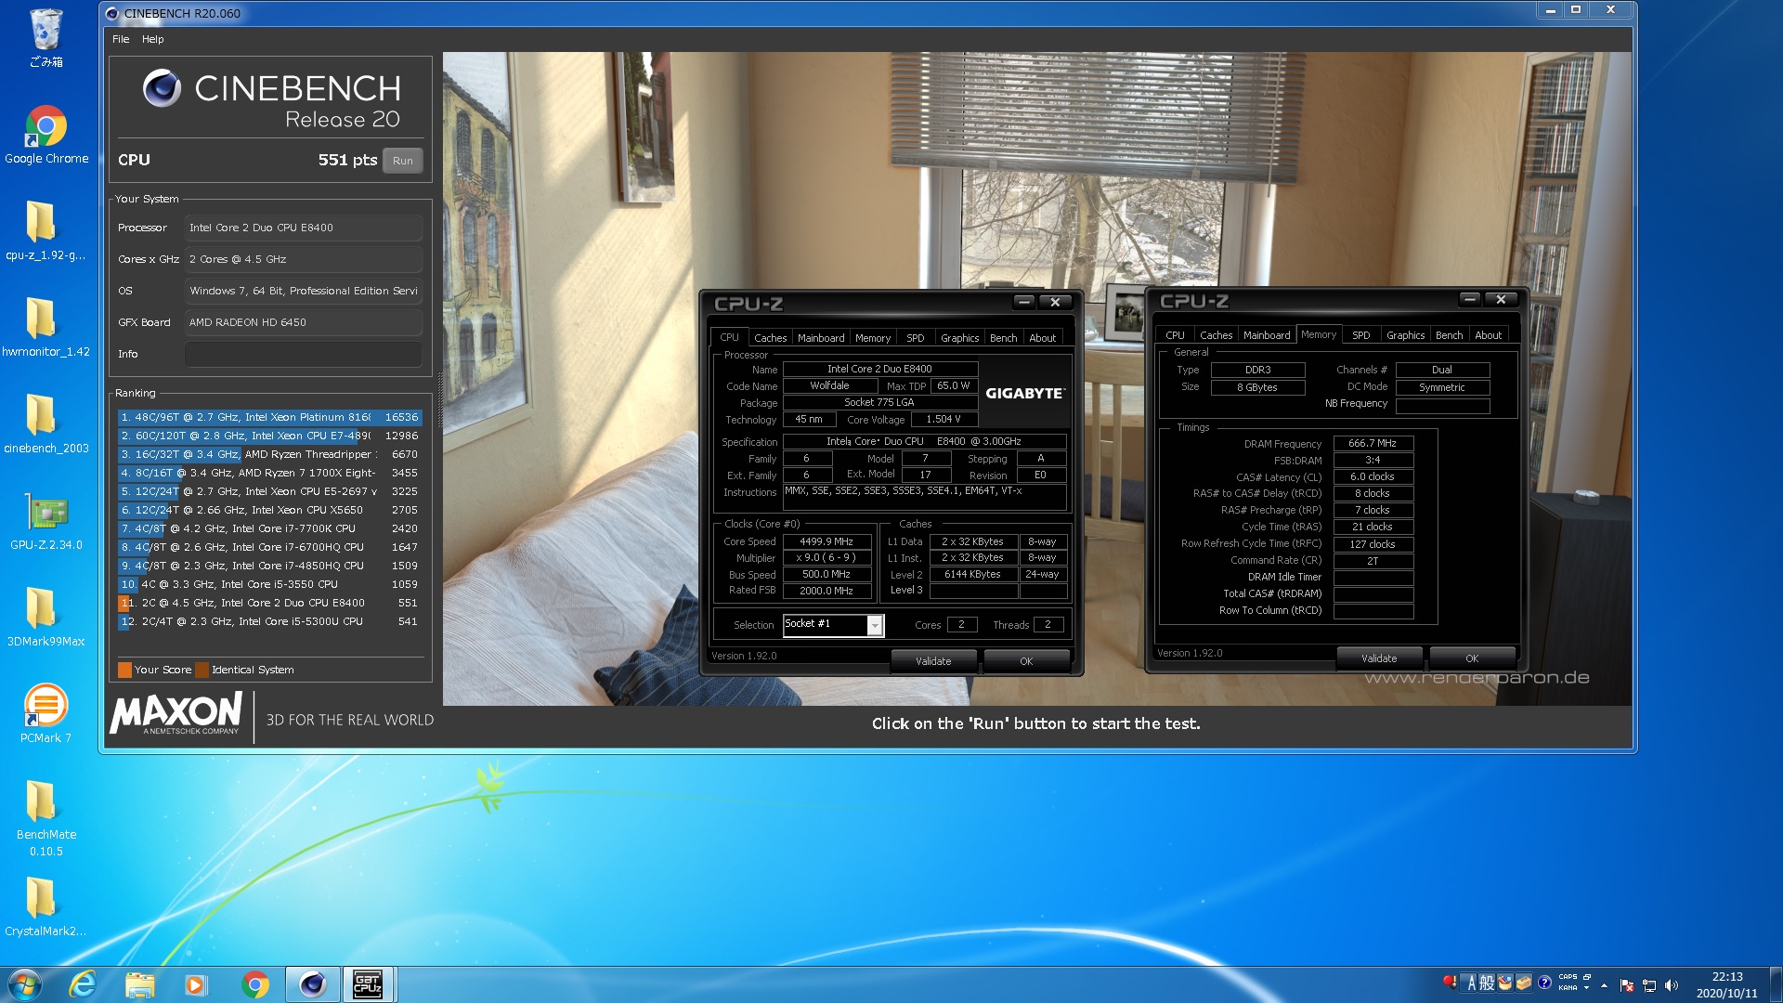Open network status tray icon
The width and height of the screenshot is (1783, 1003).
[1649, 985]
